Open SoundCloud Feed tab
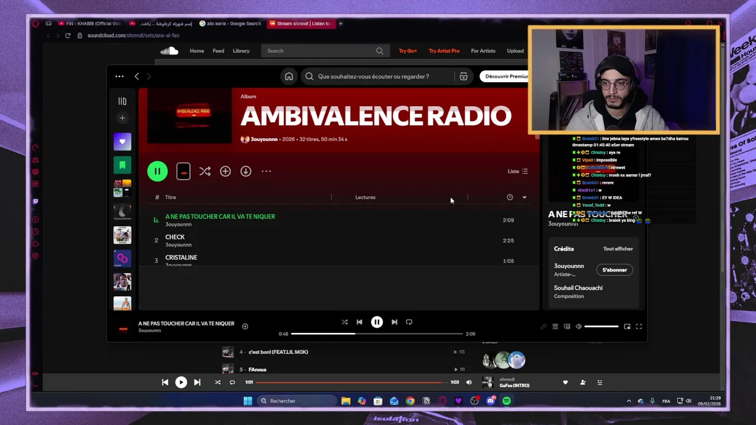The height and width of the screenshot is (425, 756). 219,51
